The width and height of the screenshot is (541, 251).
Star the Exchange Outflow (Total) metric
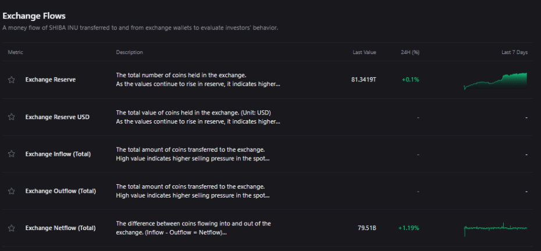click(x=11, y=191)
